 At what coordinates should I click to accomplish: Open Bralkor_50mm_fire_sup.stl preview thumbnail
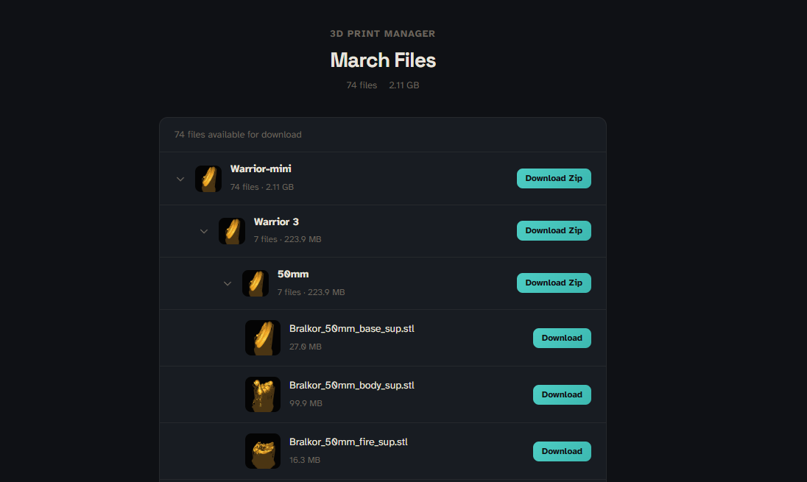click(263, 451)
